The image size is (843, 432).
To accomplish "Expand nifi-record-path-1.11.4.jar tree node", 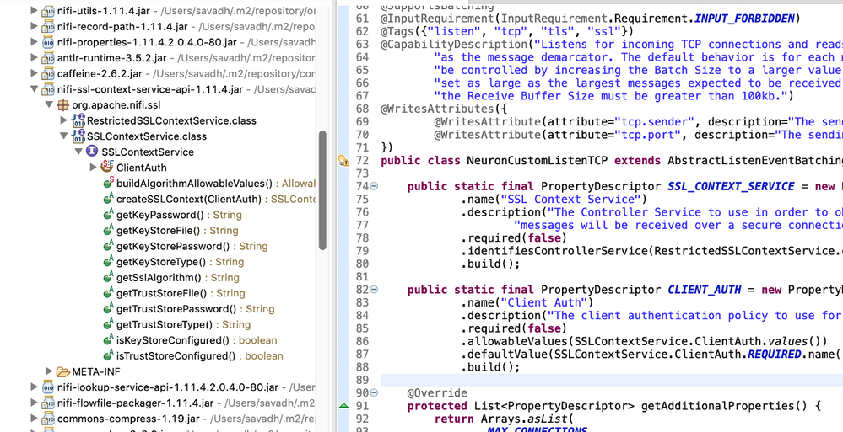I will [34, 26].
